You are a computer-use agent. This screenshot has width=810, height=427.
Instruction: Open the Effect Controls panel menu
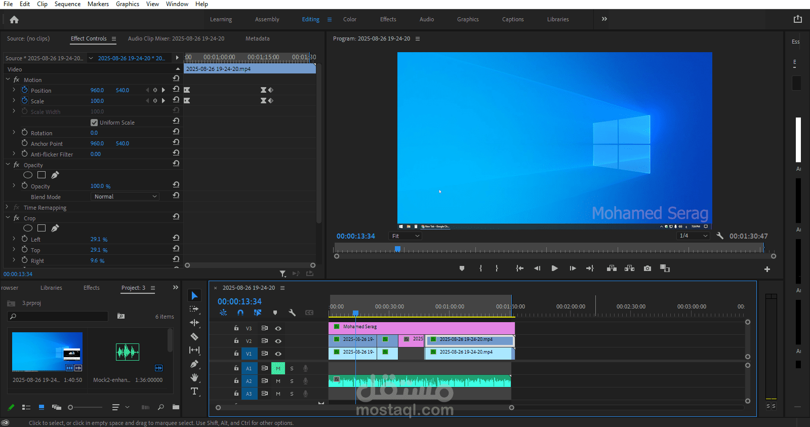point(114,38)
